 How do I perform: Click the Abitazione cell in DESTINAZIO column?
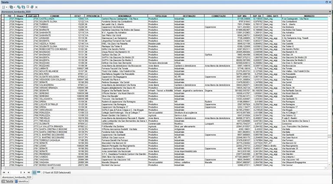click(189, 44)
